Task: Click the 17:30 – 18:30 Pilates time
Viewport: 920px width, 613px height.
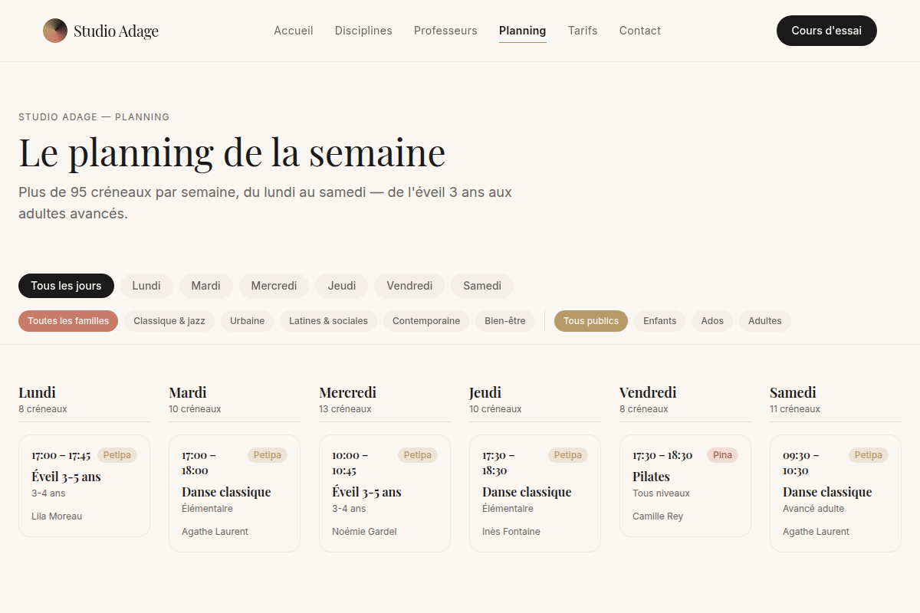Action: click(662, 455)
